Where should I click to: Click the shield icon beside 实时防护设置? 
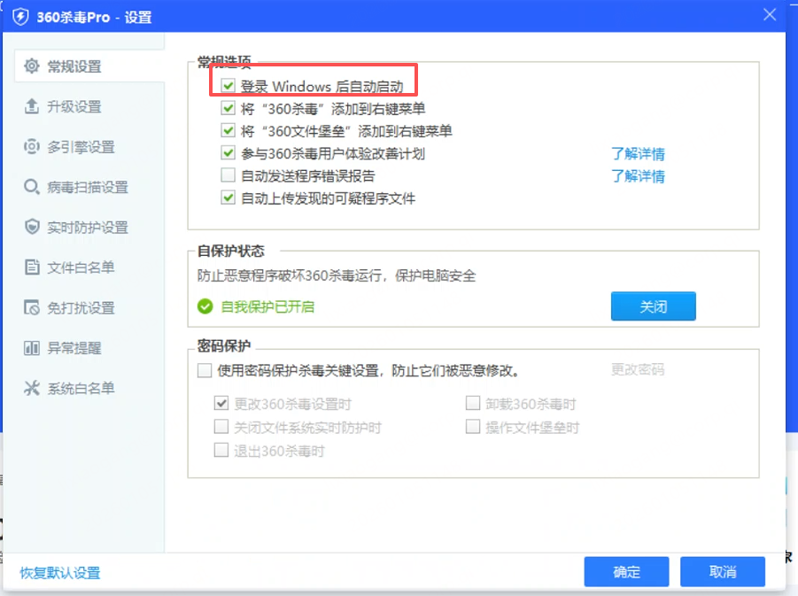pyautogui.click(x=32, y=228)
